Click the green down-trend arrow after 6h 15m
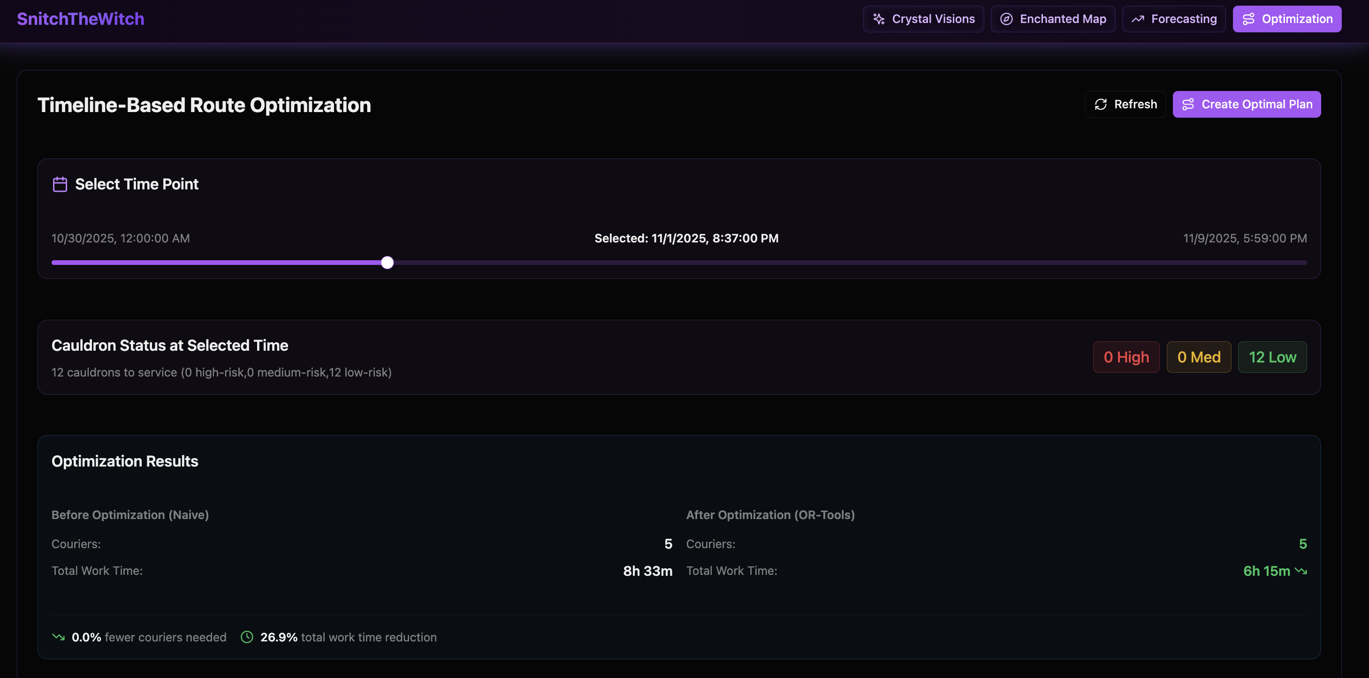1369x678 pixels. 1301,571
